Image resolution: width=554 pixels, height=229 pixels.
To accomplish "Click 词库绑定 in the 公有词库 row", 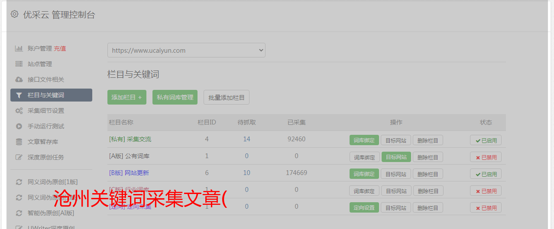I will [364, 157].
